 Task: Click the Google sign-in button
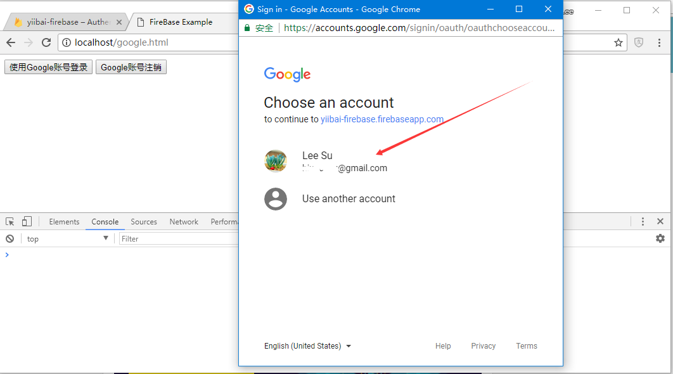click(x=48, y=67)
